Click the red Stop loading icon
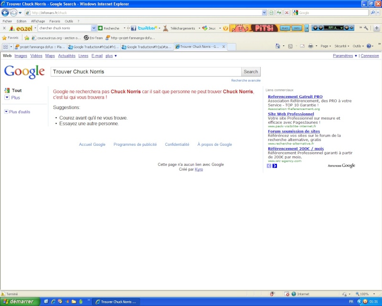 click(x=287, y=13)
